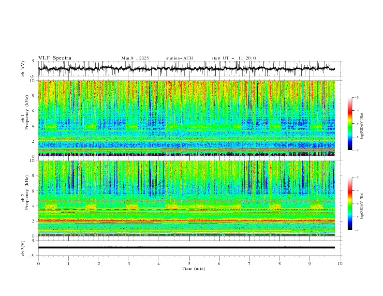Click the "-7" label on ch.1 colorbar
383x296 pixels.
(x=357, y=150)
